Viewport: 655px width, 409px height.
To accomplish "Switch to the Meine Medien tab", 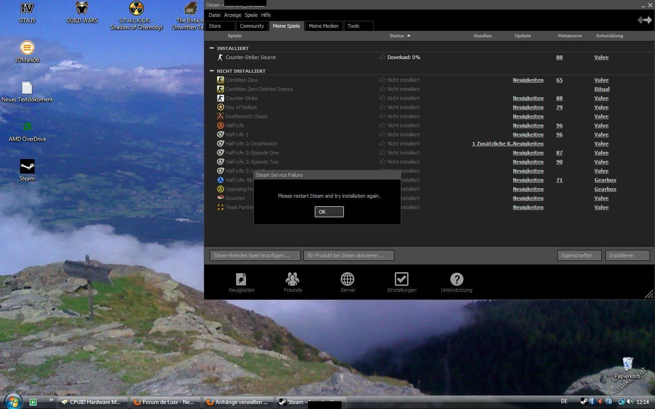I will [x=323, y=26].
